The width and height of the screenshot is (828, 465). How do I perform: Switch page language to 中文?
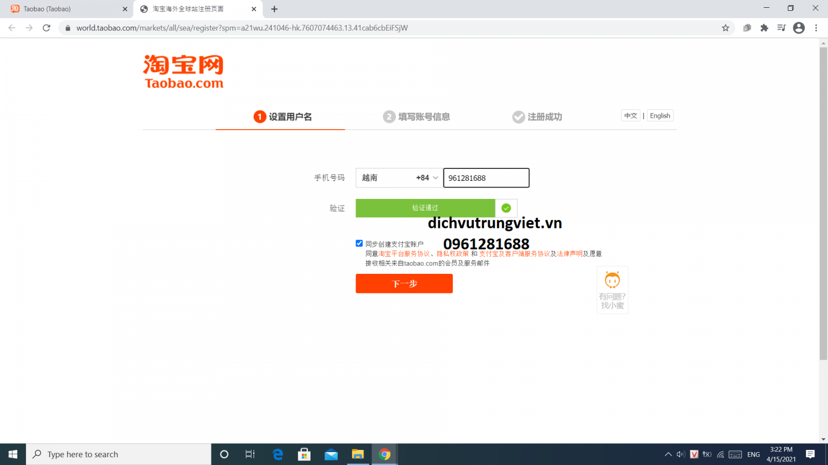click(630, 116)
